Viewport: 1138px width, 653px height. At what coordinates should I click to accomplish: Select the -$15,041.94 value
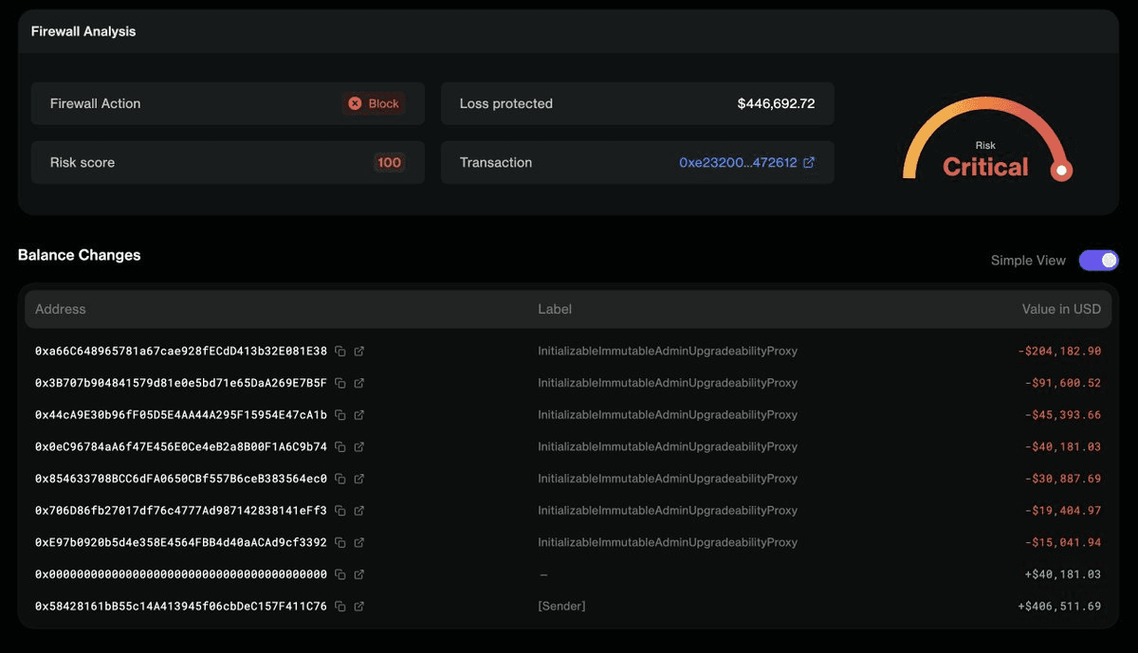point(1063,543)
